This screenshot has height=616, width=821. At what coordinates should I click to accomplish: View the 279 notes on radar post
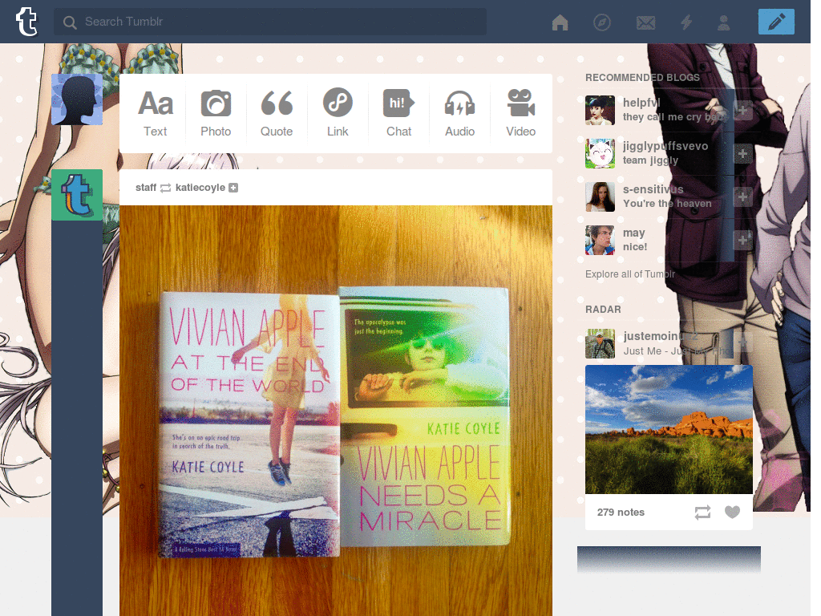[621, 513]
